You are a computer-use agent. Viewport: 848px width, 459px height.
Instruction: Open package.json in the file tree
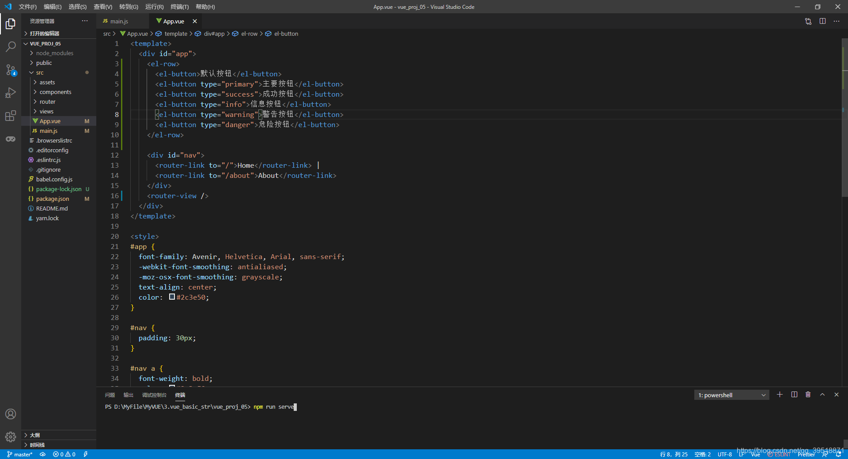pos(58,199)
